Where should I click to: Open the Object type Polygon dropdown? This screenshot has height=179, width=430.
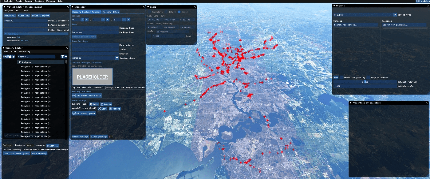click(395, 15)
